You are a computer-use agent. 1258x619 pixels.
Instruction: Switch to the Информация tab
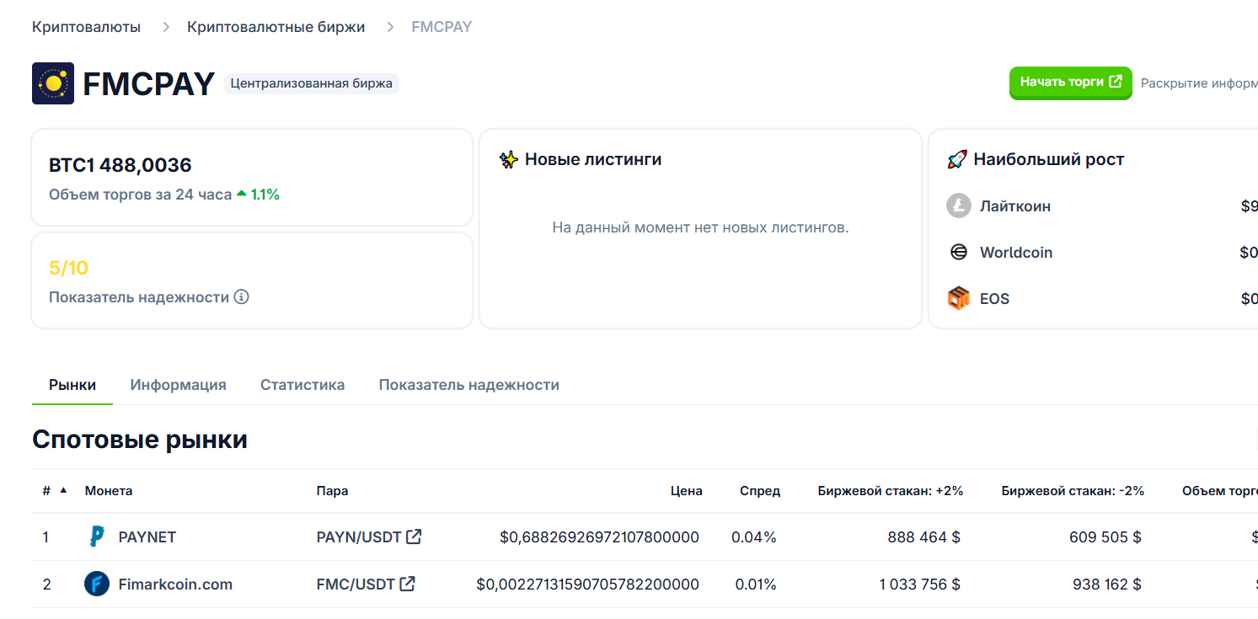point(179,385)
